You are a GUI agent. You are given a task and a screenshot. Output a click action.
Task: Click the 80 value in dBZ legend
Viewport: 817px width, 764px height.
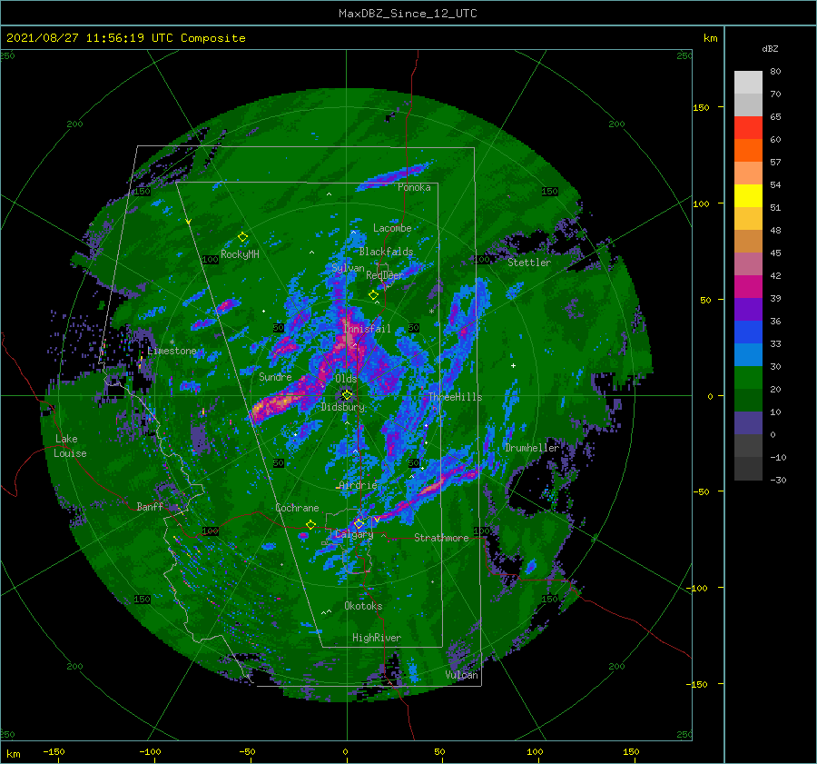click(x=775, y=72)
